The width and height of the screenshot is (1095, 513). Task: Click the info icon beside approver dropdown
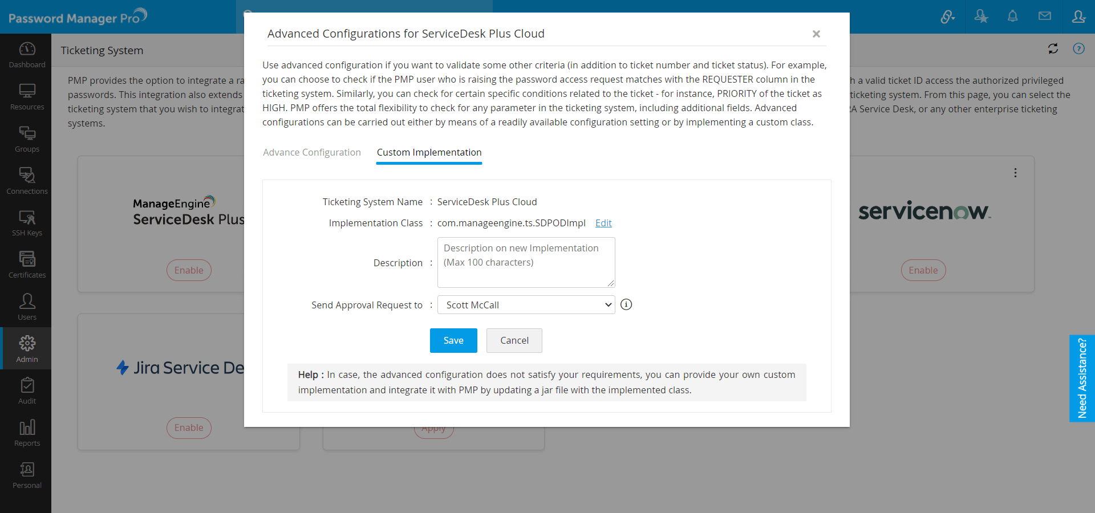tap(626, 304)
